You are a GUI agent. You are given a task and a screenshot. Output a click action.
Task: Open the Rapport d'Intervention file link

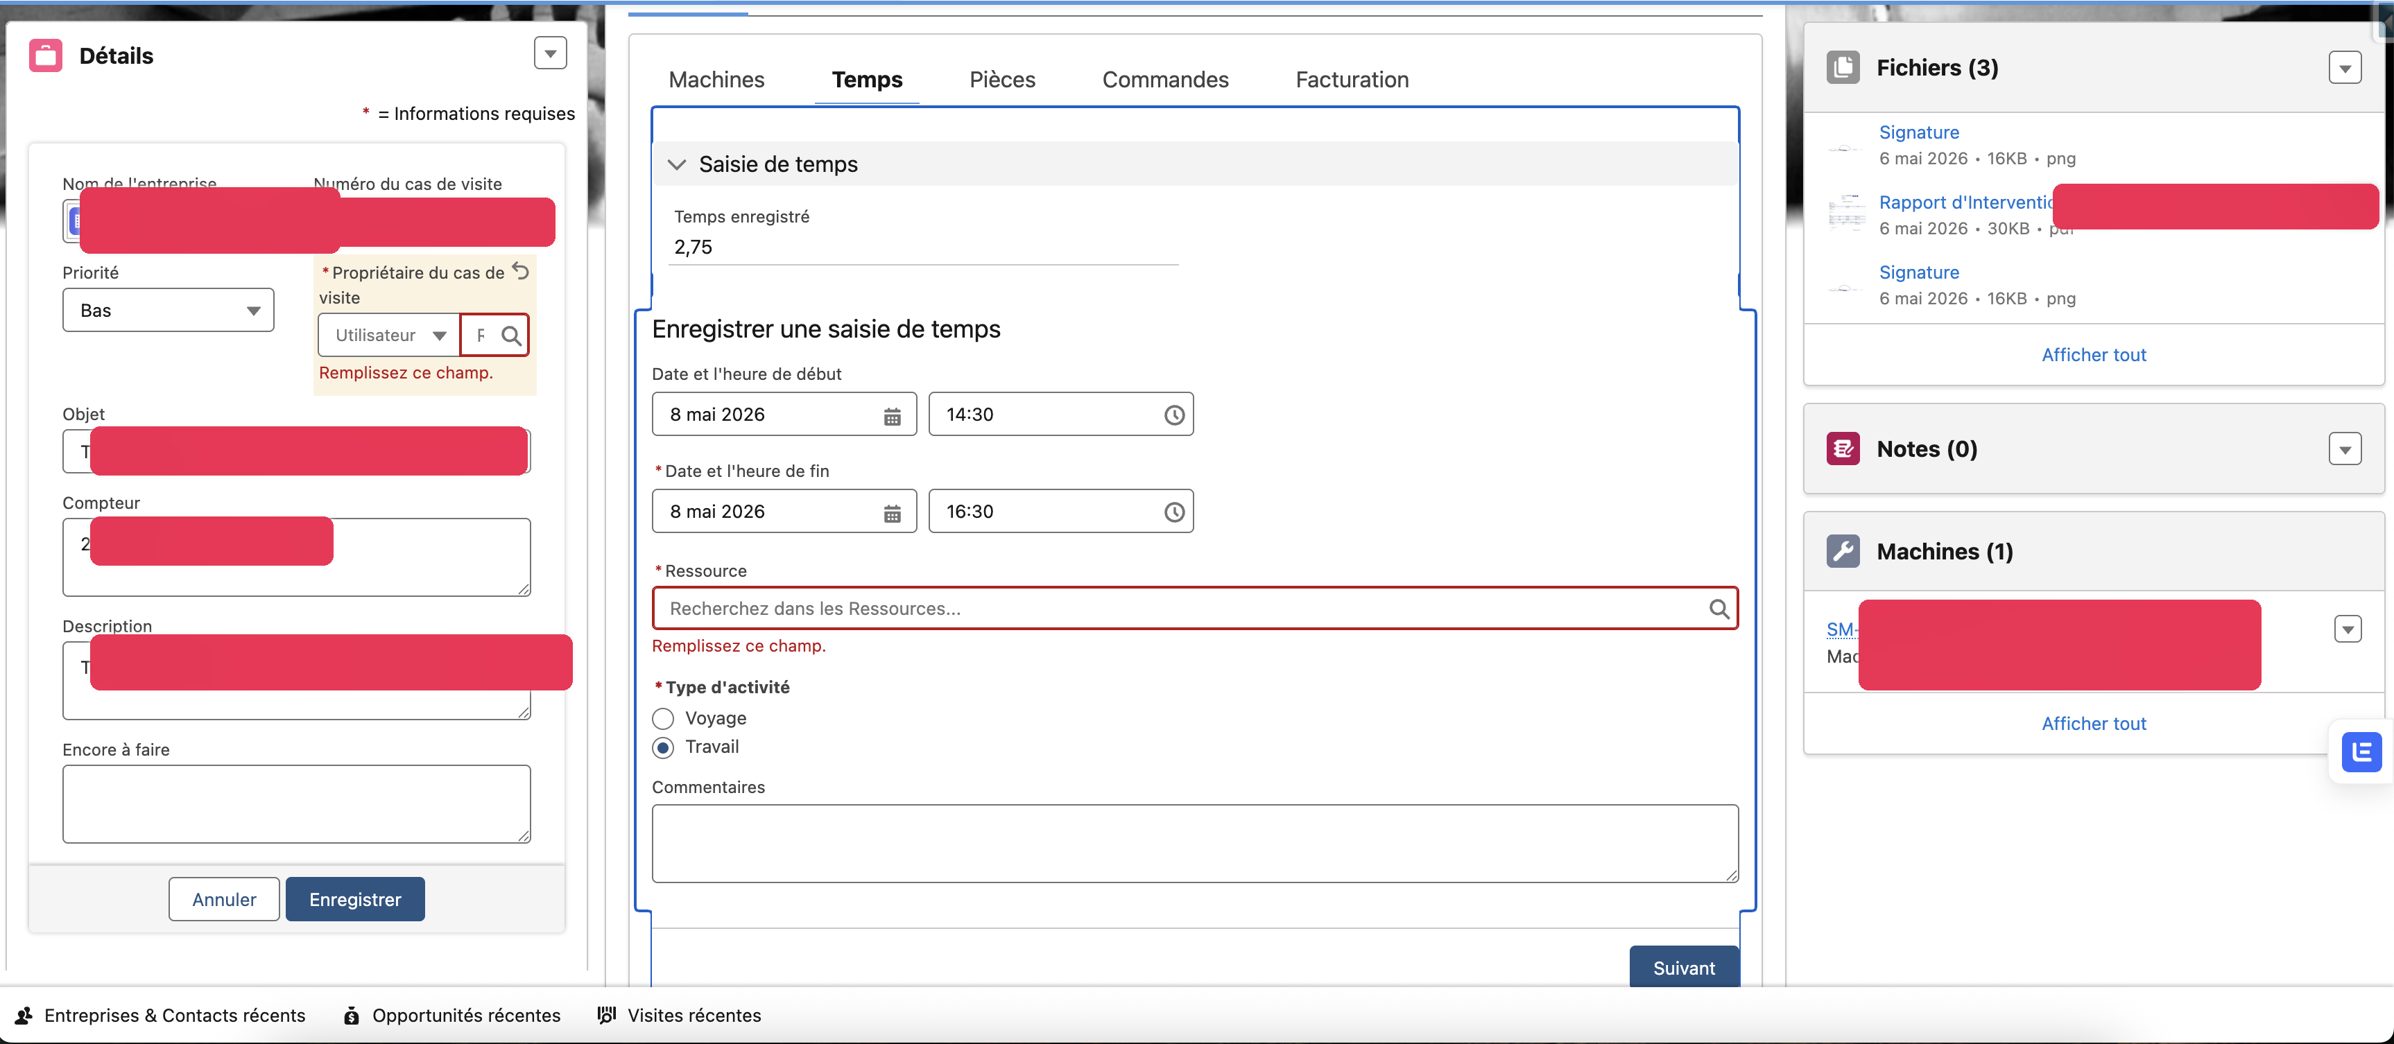click(1965, 202)
